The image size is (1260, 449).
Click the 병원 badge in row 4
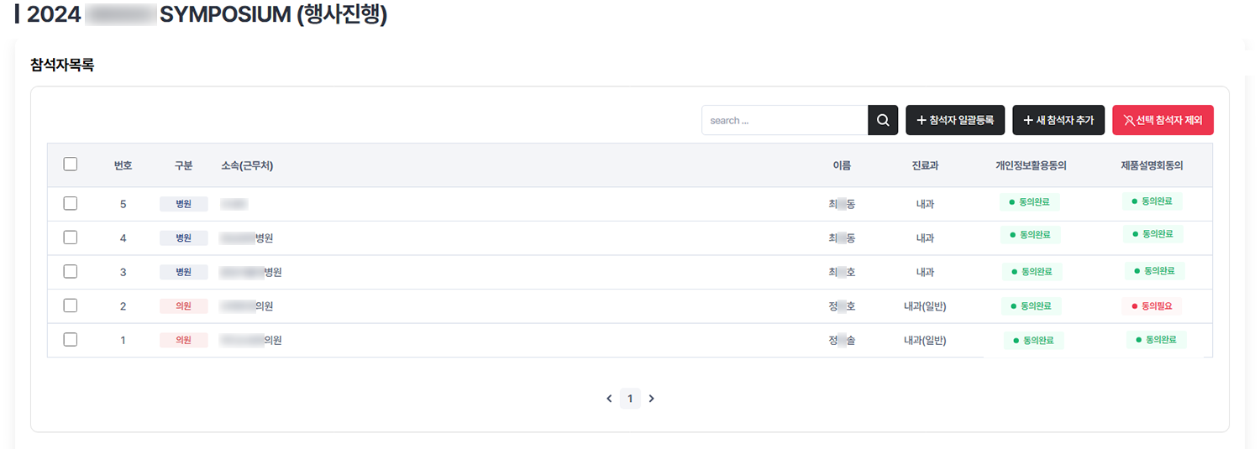pyautogui.click(x=184, y=238)
